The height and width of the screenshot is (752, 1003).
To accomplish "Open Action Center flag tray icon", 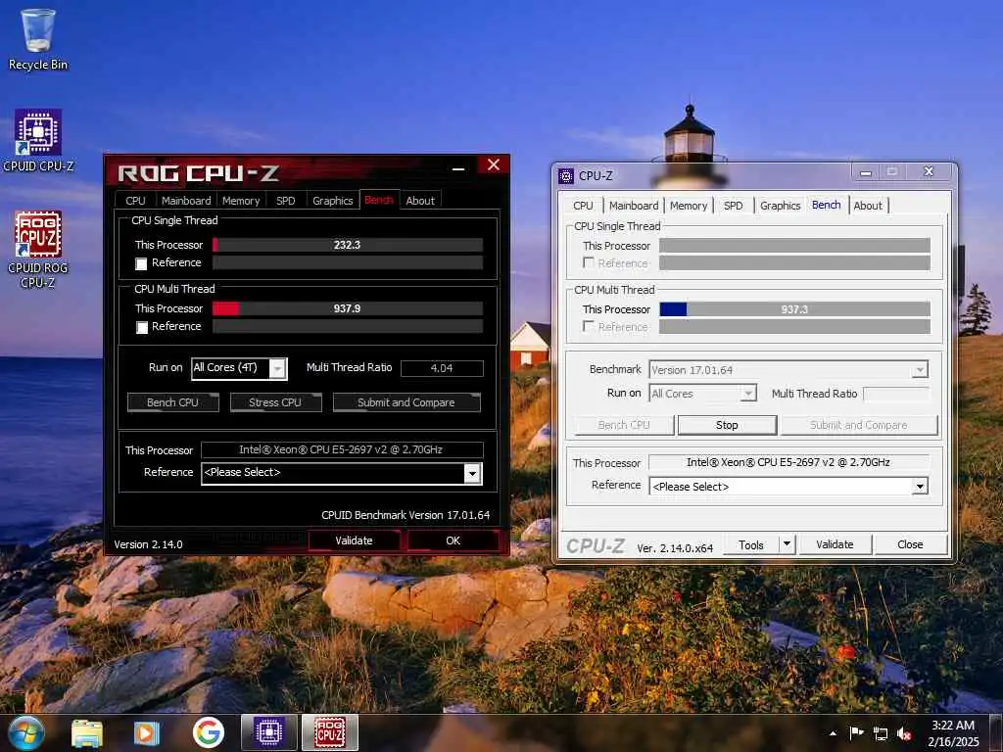I will pos(856,732).
